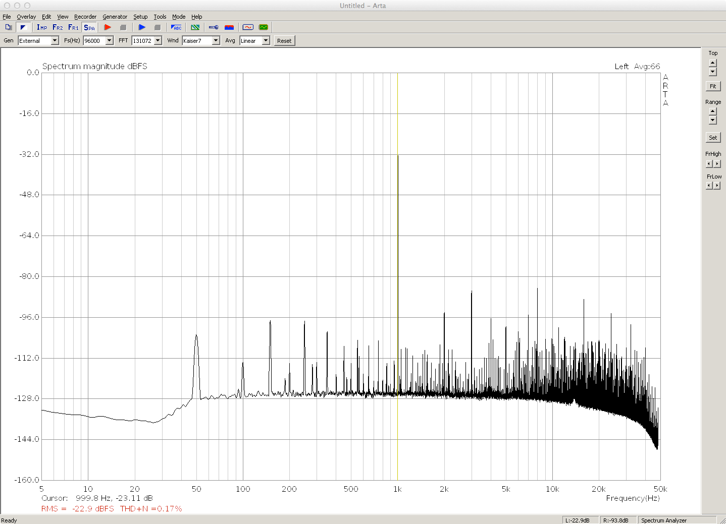Start recording with the red play icon
Viewport: 726px width, 524px height.
click(108, 27)
